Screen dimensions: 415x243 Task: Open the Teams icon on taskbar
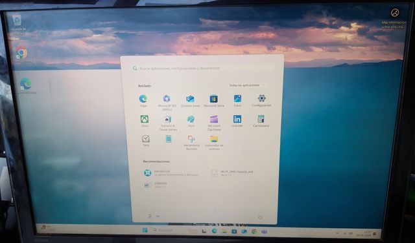pos(264,232)
